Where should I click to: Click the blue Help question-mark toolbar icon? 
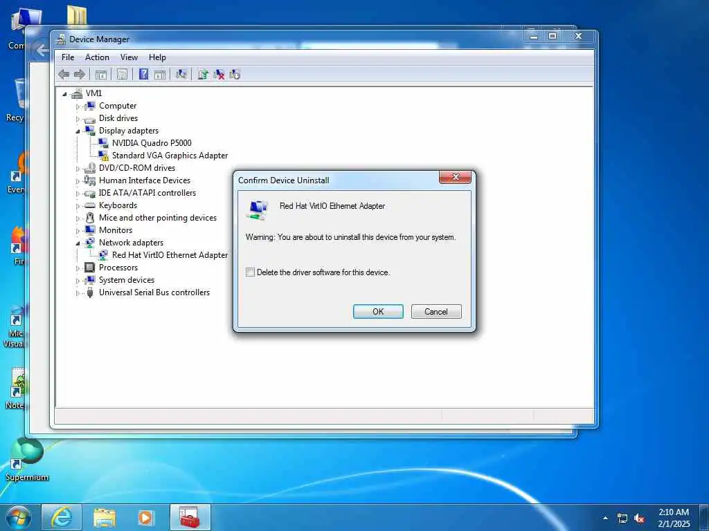[x=143, y=75]
